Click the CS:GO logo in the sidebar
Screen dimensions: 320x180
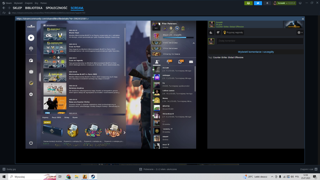click(x=31, y=27)
